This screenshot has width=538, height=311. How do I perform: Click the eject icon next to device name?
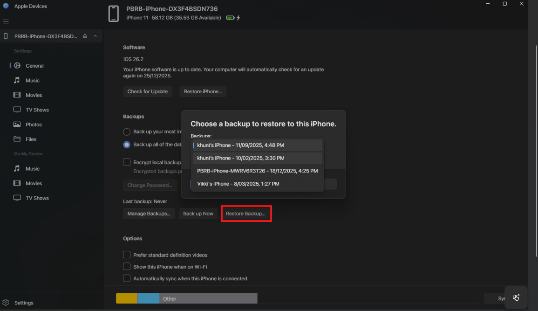pos(85,36)
